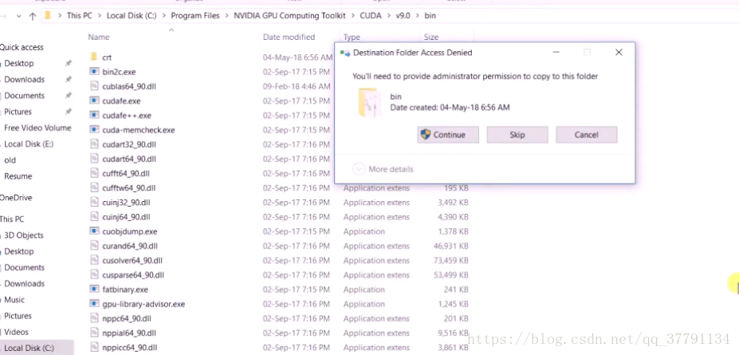
Task: Click the fatbinary.exe application icon
Action: 94,290
